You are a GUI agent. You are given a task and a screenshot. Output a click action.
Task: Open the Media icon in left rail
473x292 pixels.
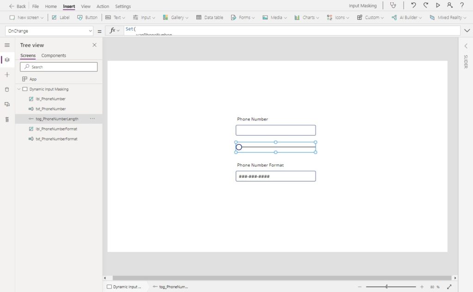coord(7,104)
